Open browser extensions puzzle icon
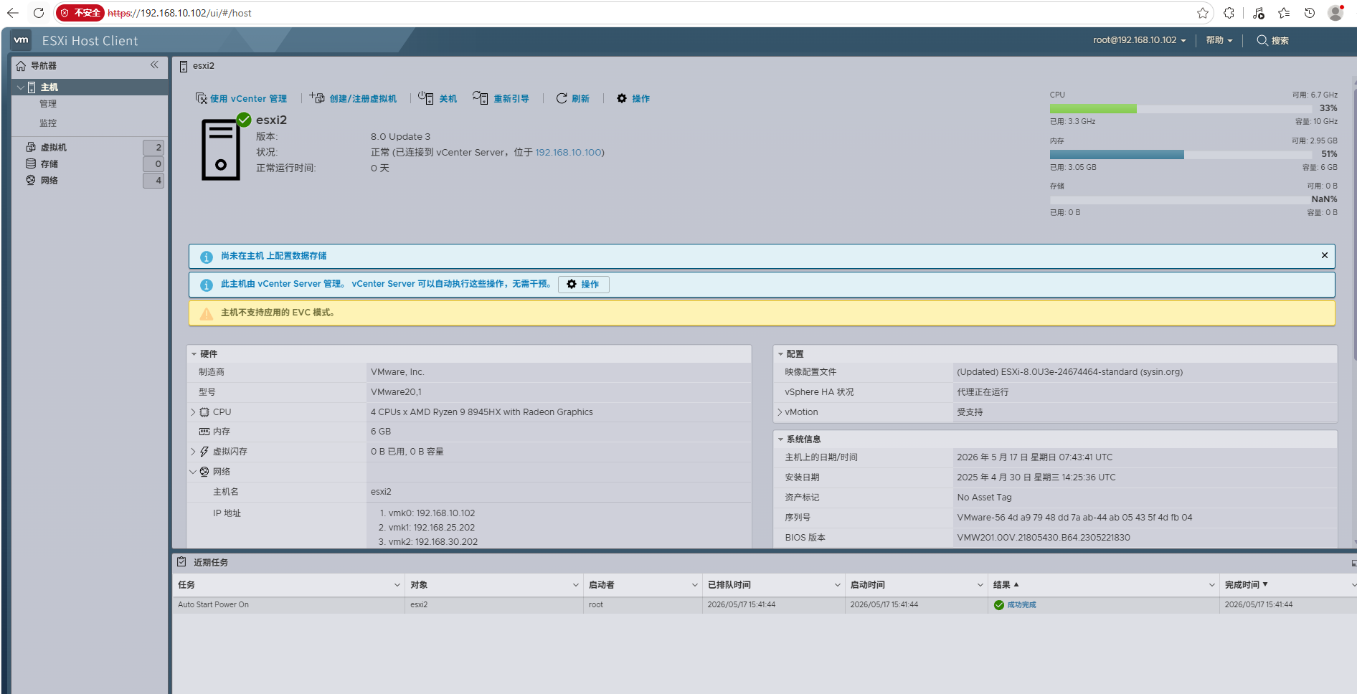The height and width of the screenshot is (694, 1357). coord(1229,13)
